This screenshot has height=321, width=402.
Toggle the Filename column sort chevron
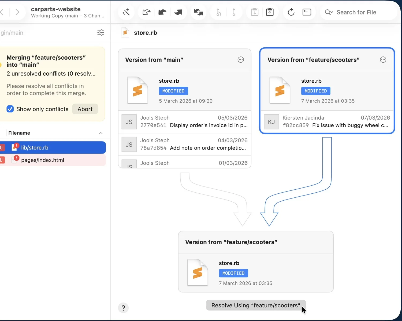101,133
